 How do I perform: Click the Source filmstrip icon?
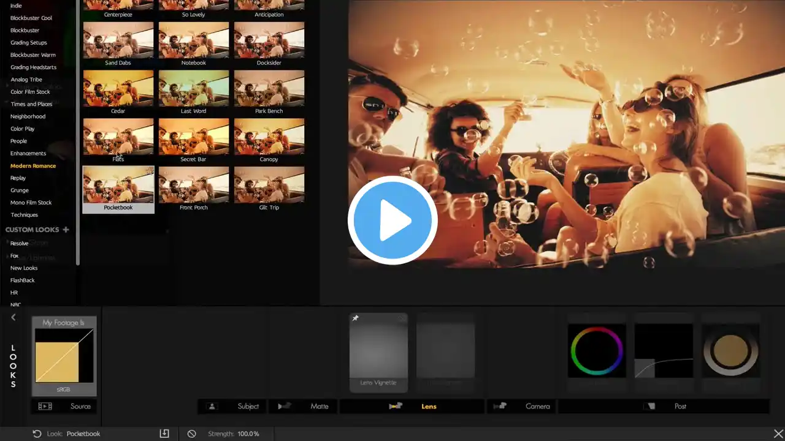pyautogui.click(x=45, y=406)
